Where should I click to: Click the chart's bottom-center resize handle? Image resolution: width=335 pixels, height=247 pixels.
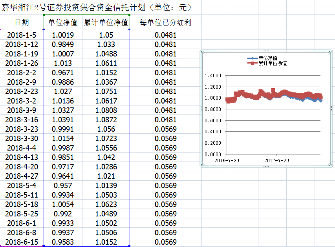(x=266, y=166)
